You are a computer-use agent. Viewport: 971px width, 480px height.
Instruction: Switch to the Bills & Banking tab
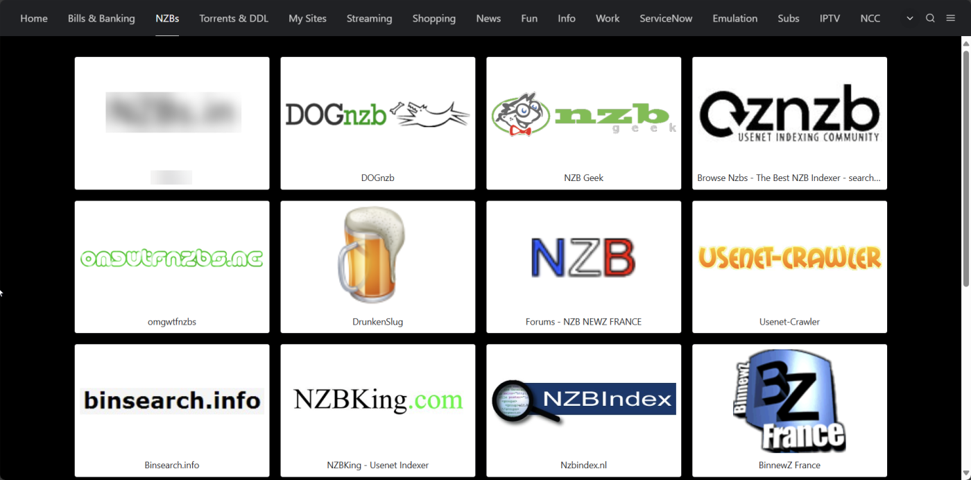pyautogui.click(x=101, y=18)
